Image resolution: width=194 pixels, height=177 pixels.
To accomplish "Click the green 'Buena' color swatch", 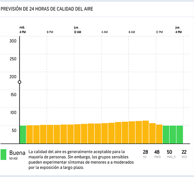I will tap(4, 154).
